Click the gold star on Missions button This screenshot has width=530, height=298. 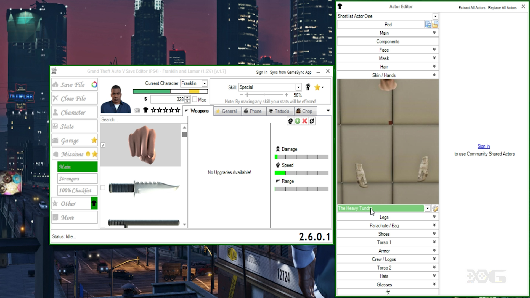95,154
